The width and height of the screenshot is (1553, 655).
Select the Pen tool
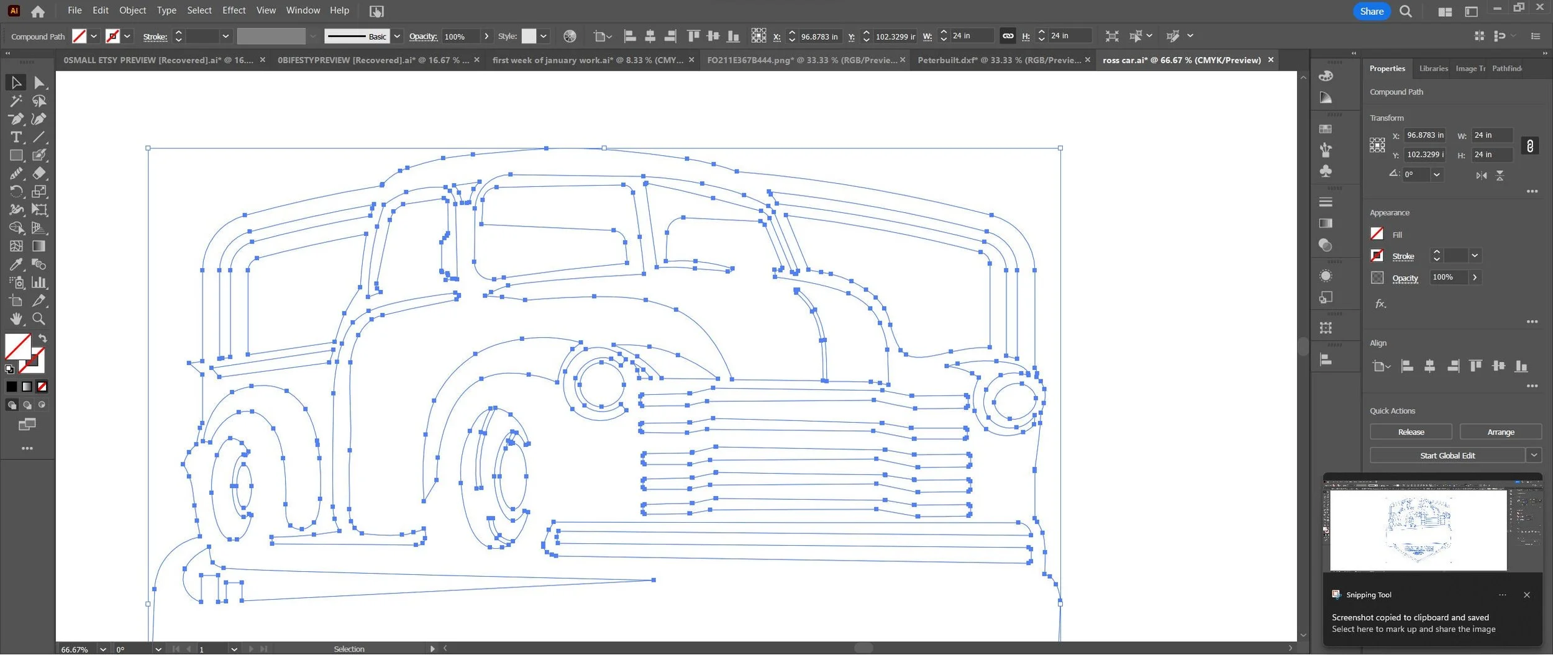[x=16, y=119]
